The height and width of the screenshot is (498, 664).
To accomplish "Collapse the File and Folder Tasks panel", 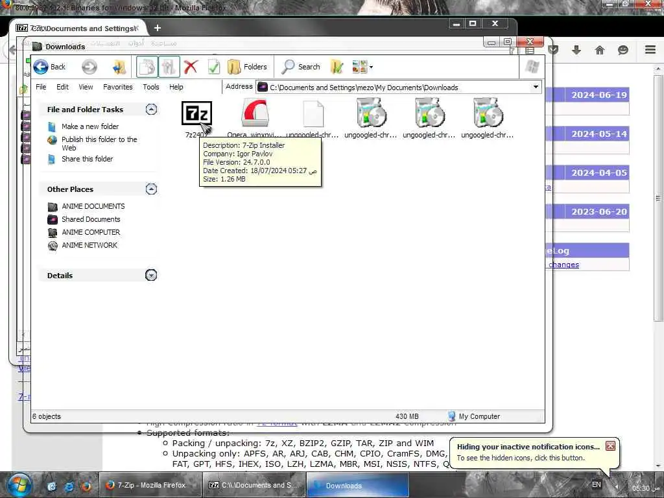I will coord(151,110).
